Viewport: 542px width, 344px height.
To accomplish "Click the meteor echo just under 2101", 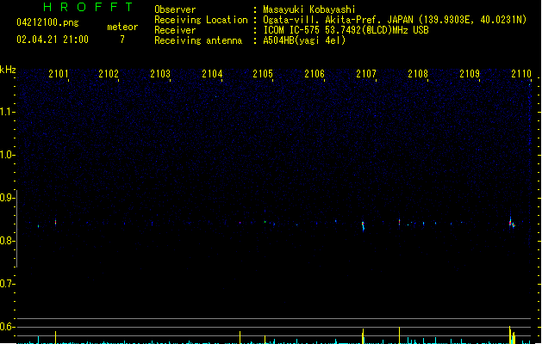I will point(55,222).
